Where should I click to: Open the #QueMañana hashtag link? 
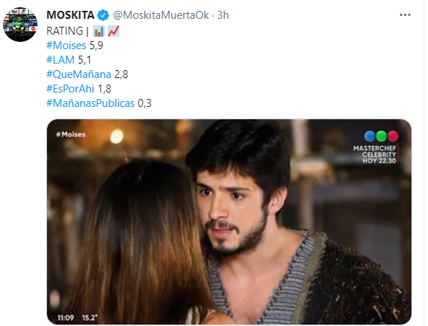(79, 74)
